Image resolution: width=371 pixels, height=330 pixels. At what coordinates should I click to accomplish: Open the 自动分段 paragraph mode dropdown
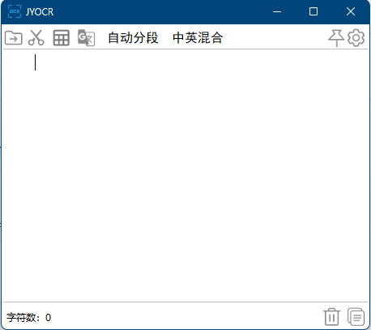133,37
